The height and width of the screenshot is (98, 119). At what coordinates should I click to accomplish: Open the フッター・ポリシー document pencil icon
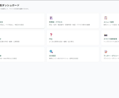pyautogui.click(x=106, y=52)
